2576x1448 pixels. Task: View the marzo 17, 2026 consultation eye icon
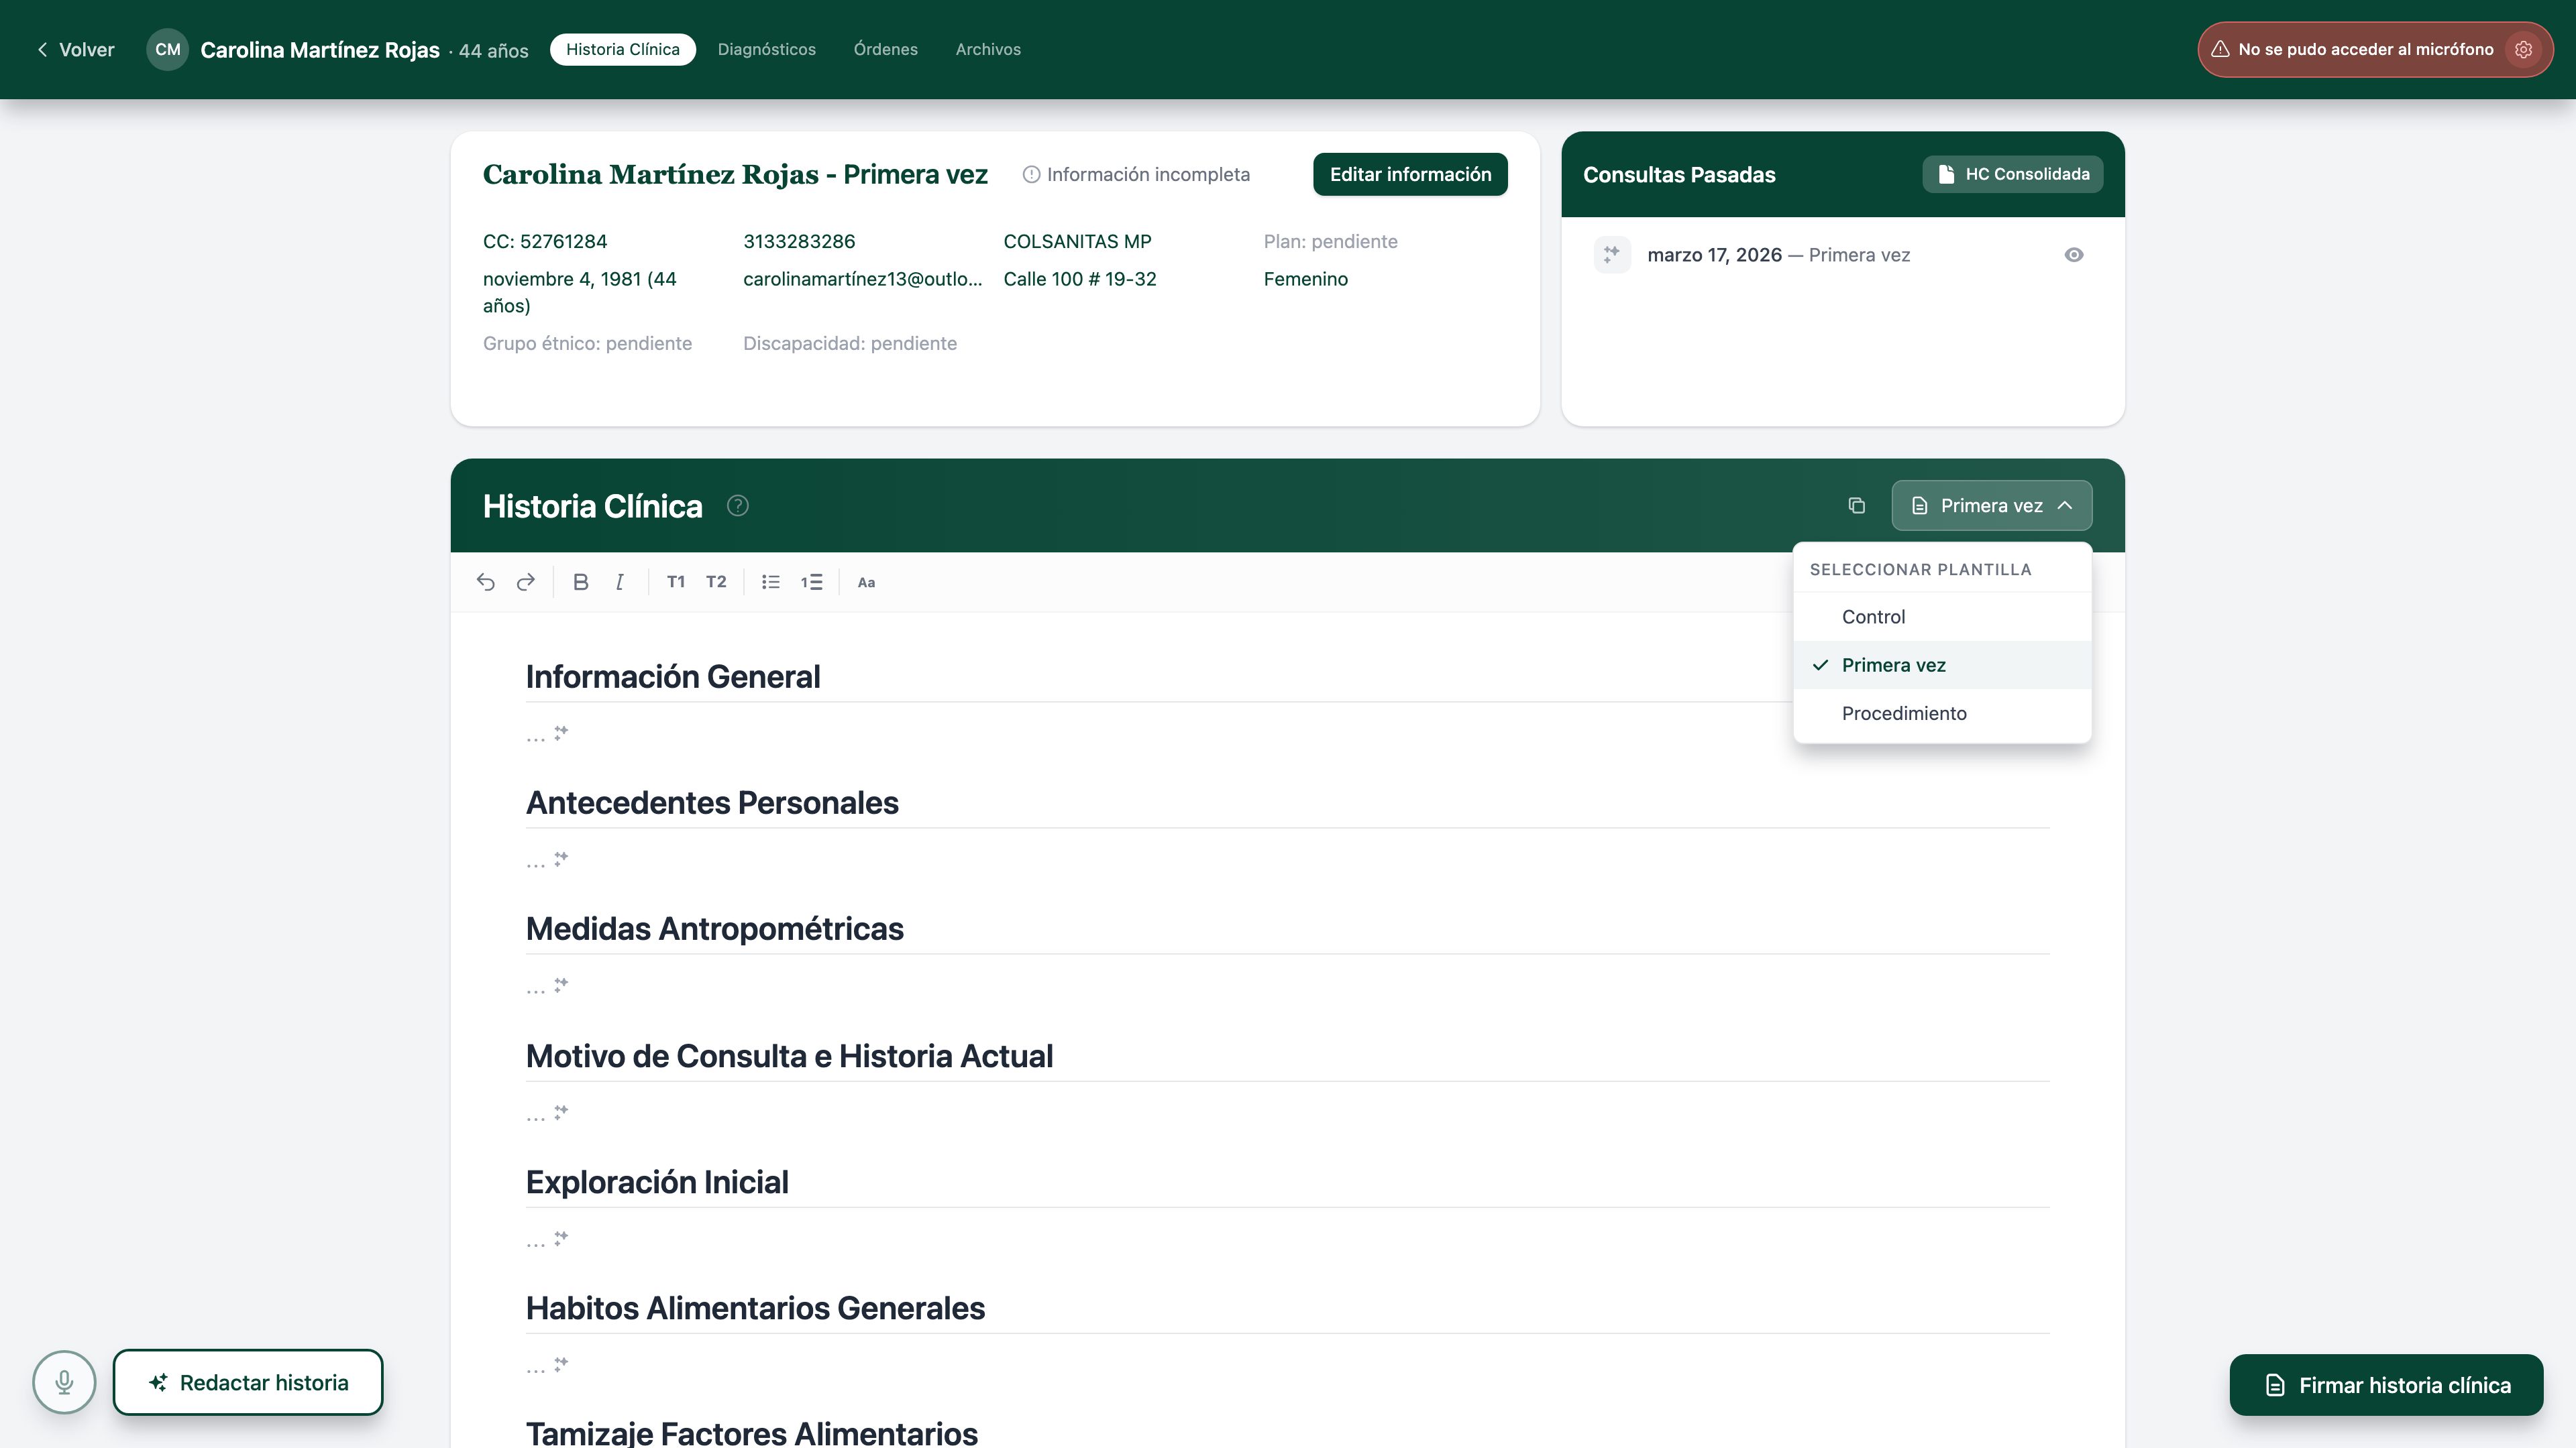(x=2074, y=255)
